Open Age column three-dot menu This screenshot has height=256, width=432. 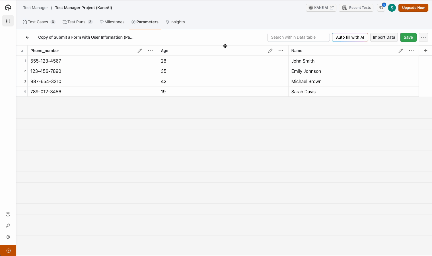(x=281, y=51)
